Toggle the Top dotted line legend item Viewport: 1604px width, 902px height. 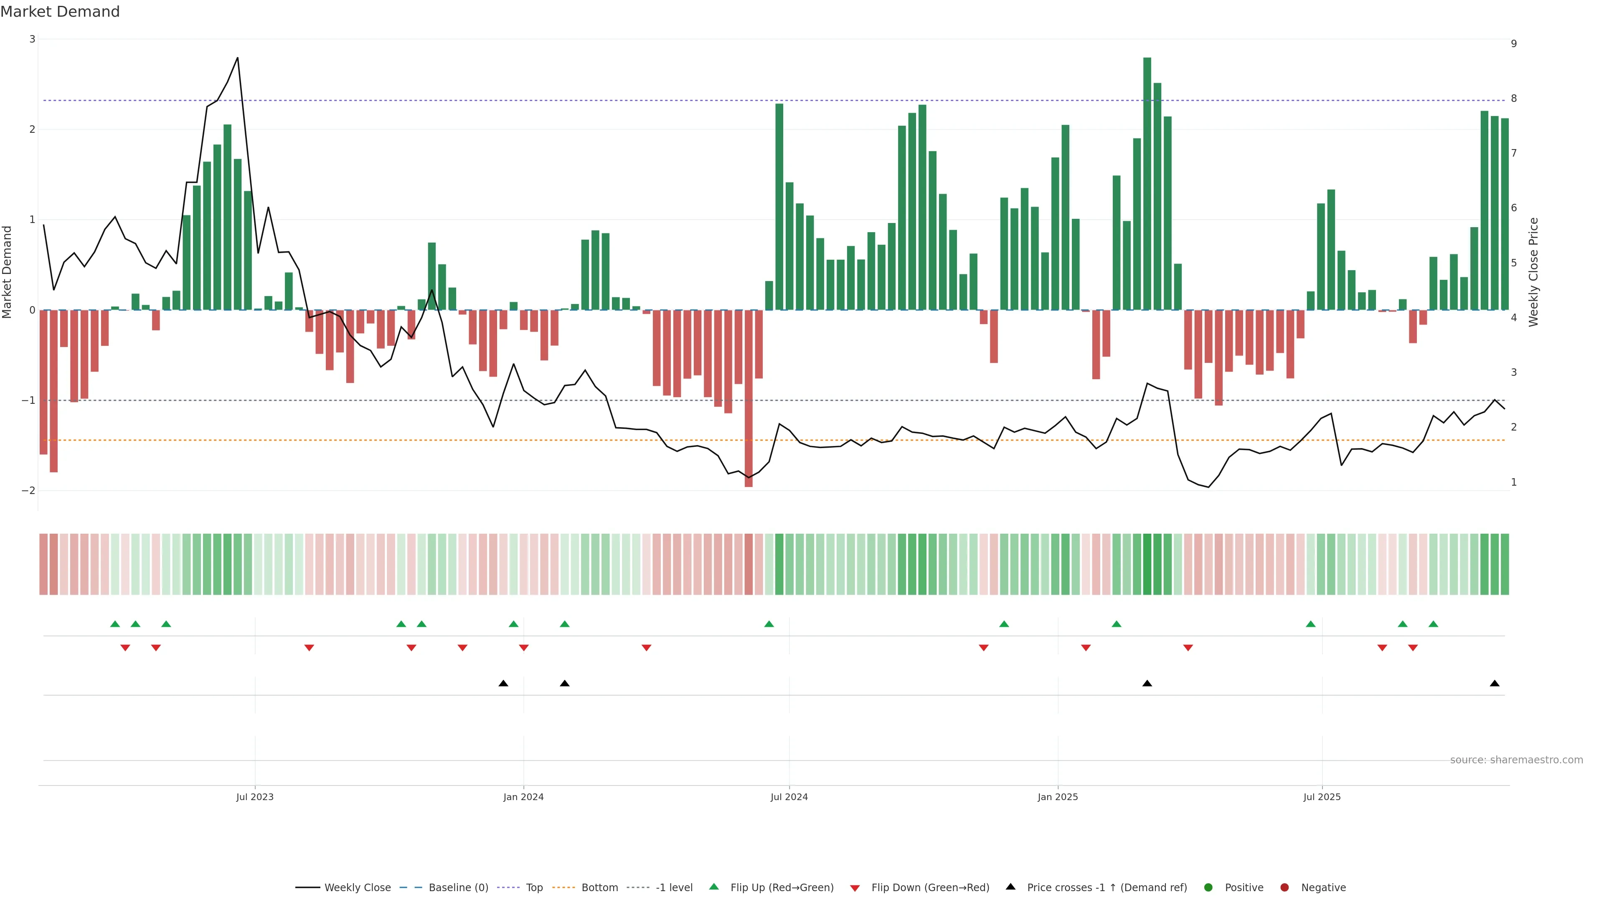(534, 888)
